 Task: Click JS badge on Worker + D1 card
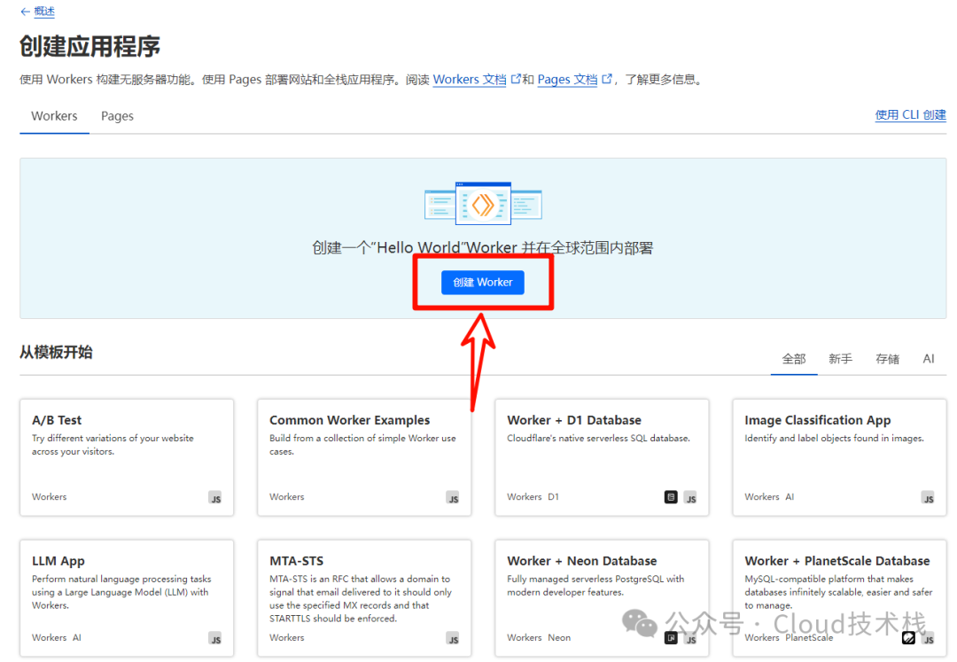point(690,498)
